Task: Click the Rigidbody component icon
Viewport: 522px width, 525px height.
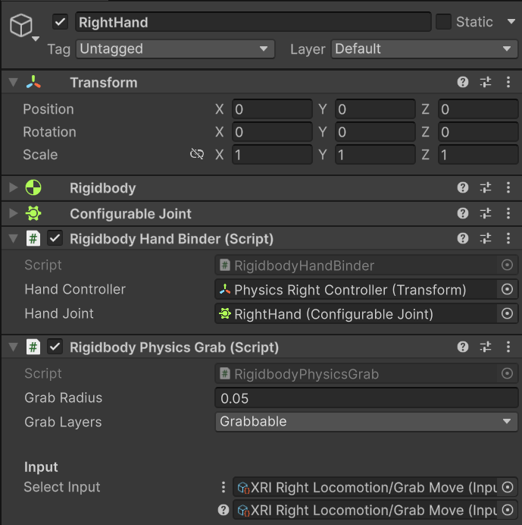Action: click(x=33, y=187)
